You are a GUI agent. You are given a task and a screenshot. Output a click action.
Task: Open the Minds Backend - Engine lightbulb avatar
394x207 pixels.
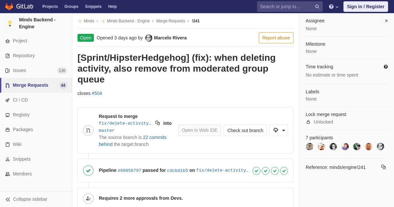(10, 23)
